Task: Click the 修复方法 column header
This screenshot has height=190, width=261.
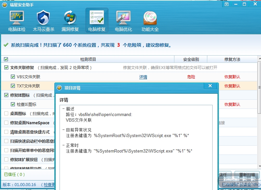Action: pyautogui.click(x=232, y=59)
